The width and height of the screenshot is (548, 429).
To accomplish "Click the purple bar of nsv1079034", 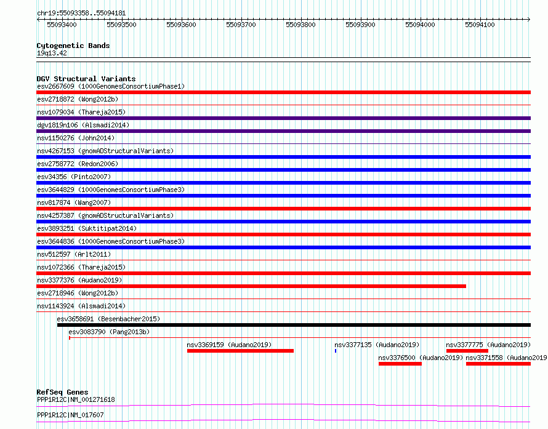I will tap(283, 118).
